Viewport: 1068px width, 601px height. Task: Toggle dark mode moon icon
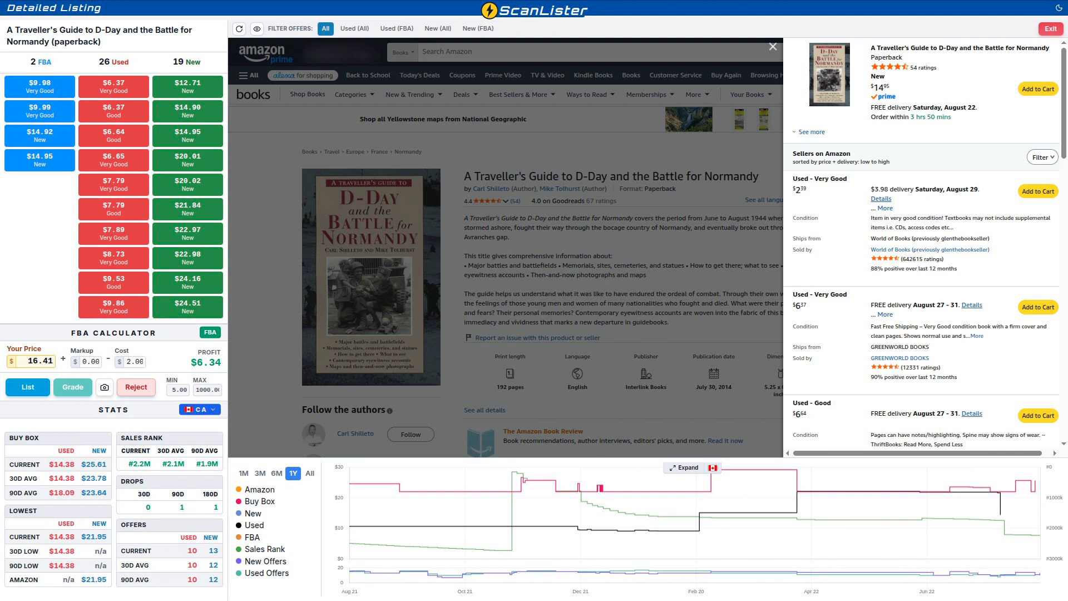[x=1059, y=8]
